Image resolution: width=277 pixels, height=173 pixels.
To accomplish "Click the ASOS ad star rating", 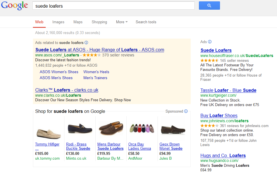I will tap(92, 55).
